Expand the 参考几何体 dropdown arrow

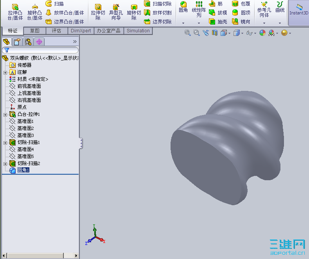pos(264,23)
